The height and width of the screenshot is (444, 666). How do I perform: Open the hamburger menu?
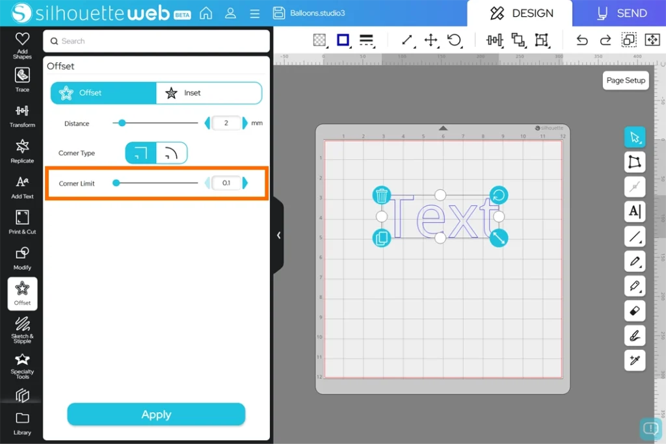click(254, 13)
